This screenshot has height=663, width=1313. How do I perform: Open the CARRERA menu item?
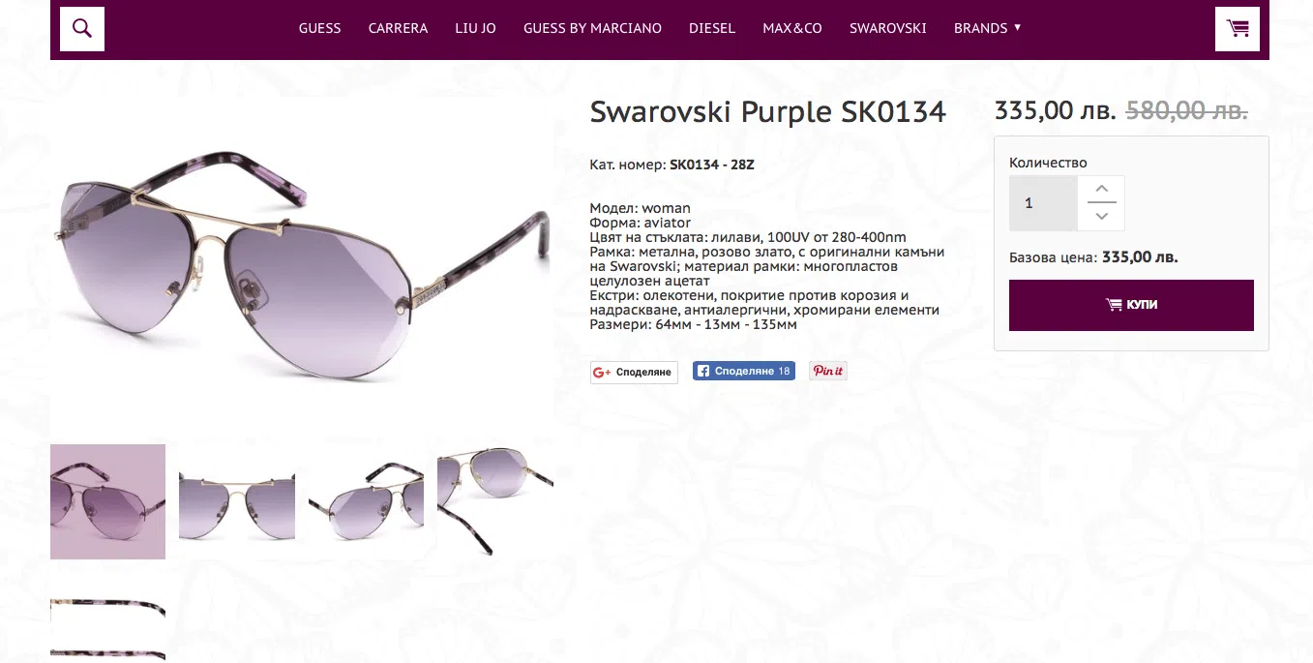tap(398, 28)
